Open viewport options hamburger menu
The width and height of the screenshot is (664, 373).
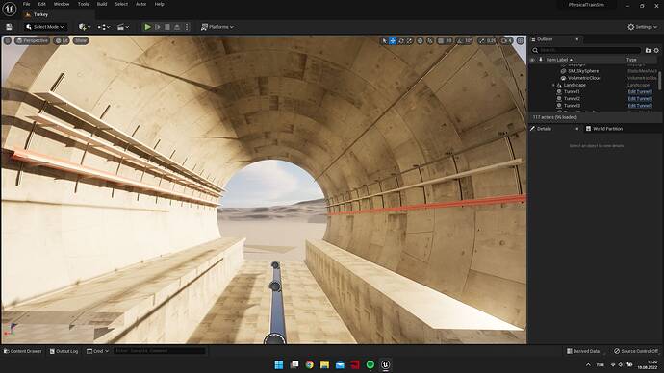(x=8, y=40)
